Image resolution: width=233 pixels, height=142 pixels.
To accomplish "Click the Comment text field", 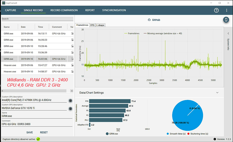I will click(x=37, y=124).
